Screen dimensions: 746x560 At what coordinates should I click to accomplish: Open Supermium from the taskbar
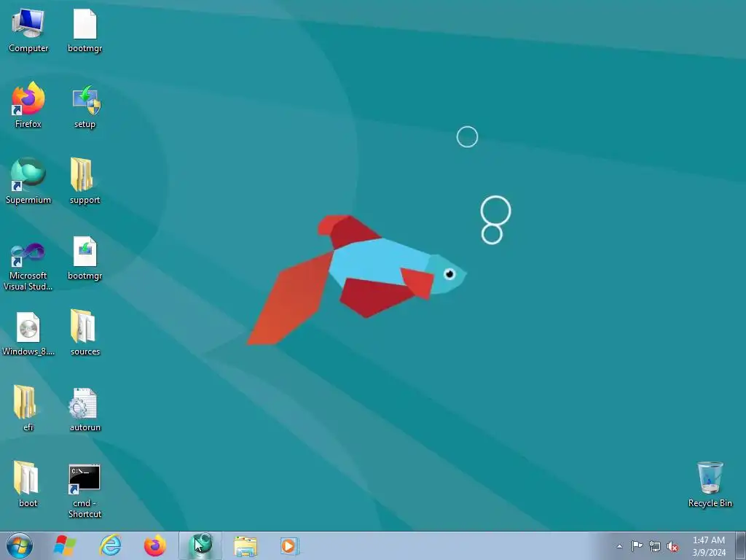(200, 545)
